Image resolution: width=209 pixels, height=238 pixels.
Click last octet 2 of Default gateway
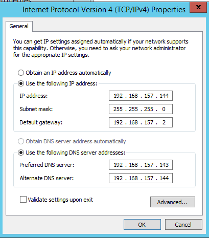[164, 122]
